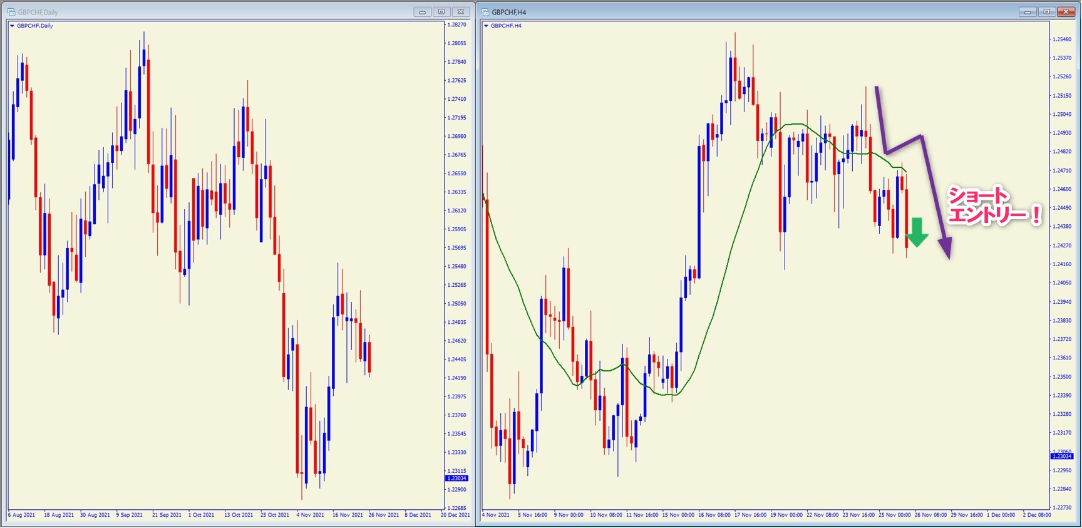1082x528 pixels.
Task: Maximize the GBPCHF,H4 chart window
Action: pos(1046,12)
